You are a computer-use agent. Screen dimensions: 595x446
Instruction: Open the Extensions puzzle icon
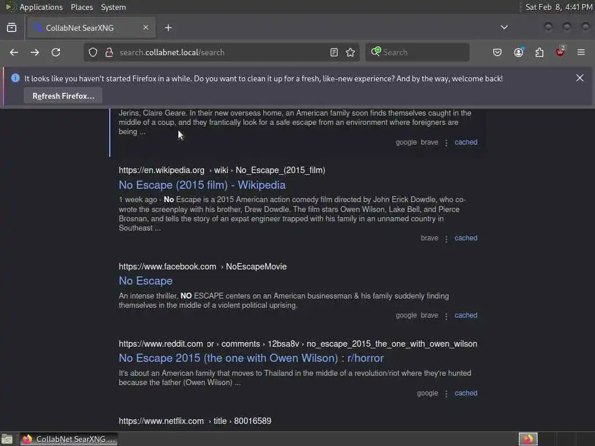tap(539, 52)
